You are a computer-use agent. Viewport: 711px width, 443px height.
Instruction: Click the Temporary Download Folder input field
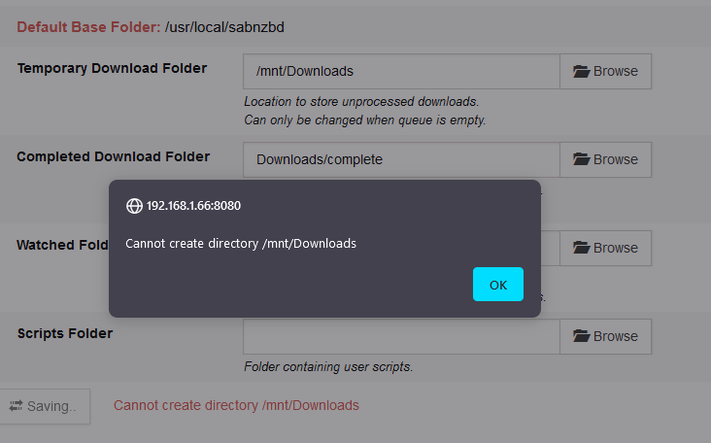click(x=401, y=71)
